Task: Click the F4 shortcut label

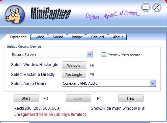Action: [x=99, y=99]
